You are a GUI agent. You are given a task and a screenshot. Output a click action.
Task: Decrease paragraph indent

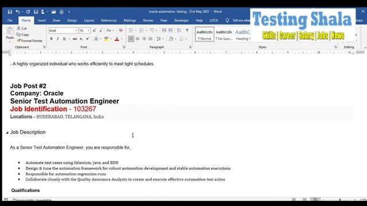[164, 30]
